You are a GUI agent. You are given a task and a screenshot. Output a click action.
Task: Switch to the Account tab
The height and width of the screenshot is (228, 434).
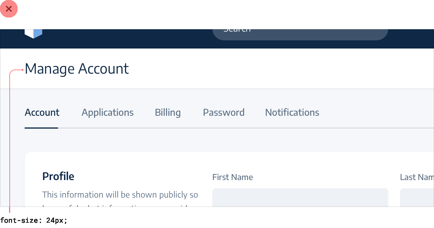tap(42, 113)
